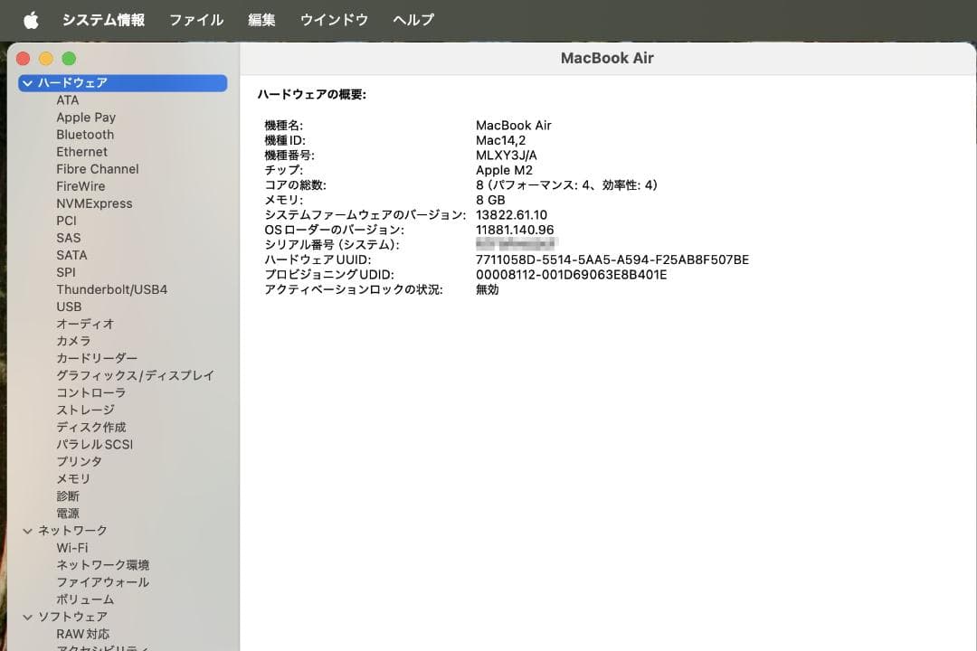
Task: Select Thunderbolt/USB4 in the sidebar
Action: point(114,289)
